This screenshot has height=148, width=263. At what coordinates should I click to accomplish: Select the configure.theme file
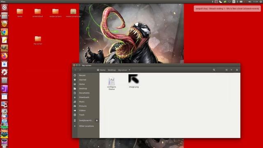[111, 83]
